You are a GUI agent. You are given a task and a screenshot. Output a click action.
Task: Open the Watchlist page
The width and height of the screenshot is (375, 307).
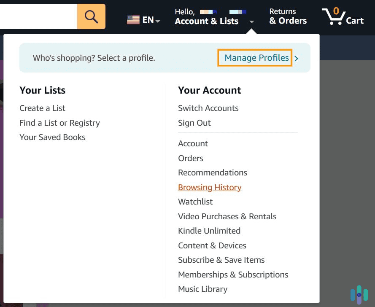[x=195, y=202]
